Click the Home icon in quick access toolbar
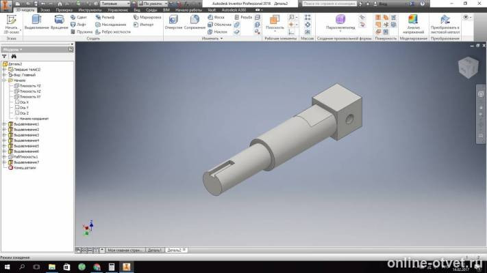 click(60, 3)
